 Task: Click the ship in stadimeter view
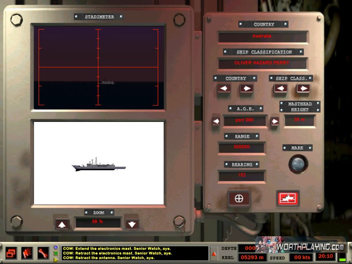[107, 82]
